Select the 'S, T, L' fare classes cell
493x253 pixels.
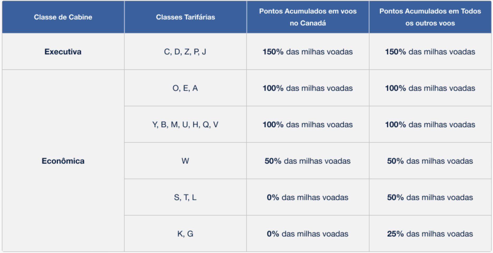click(x=185, y=197)
